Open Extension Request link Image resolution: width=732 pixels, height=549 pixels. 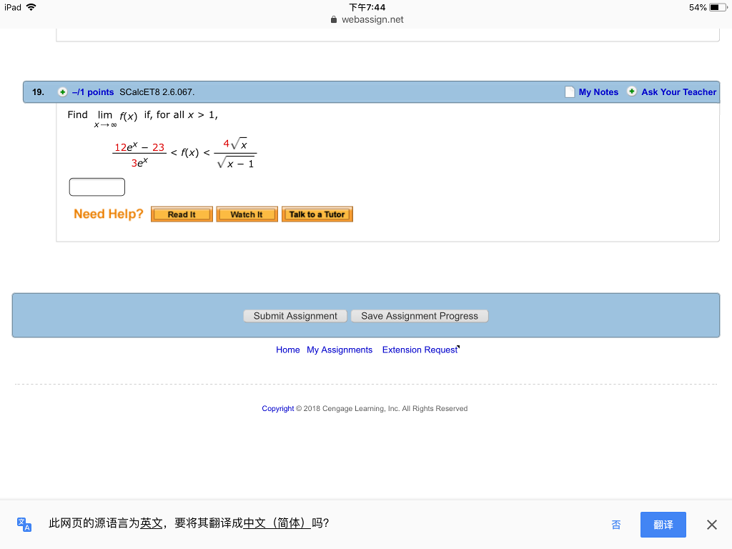point(420,350)
